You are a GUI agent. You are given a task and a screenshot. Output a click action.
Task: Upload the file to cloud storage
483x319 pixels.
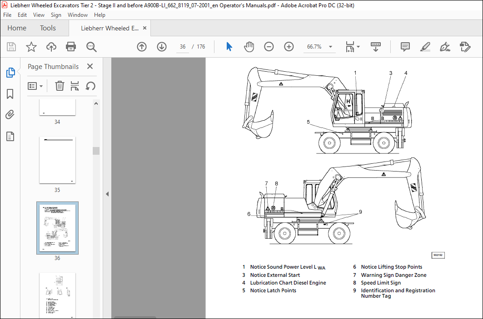click(x=51, y=47)
